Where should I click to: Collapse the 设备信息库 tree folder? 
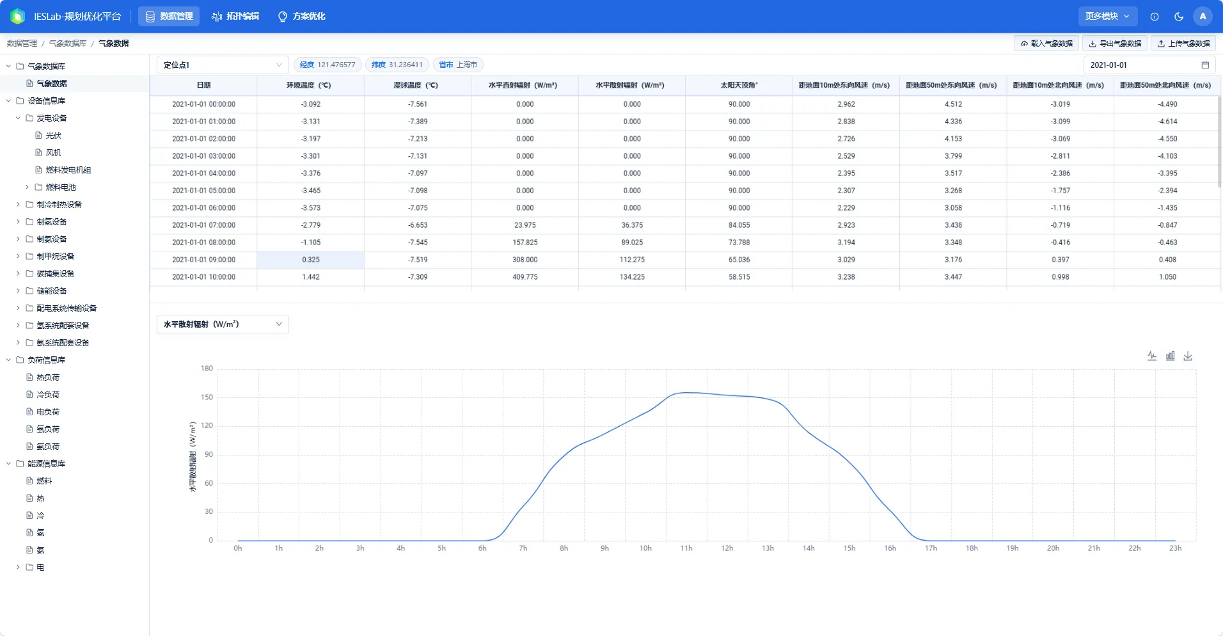pos(9,100)
